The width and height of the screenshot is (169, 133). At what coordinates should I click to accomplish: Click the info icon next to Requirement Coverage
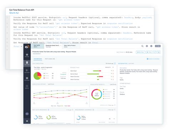pos(93,110)
